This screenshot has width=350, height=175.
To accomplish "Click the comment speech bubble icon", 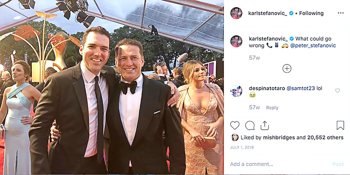I will (250, 125).
